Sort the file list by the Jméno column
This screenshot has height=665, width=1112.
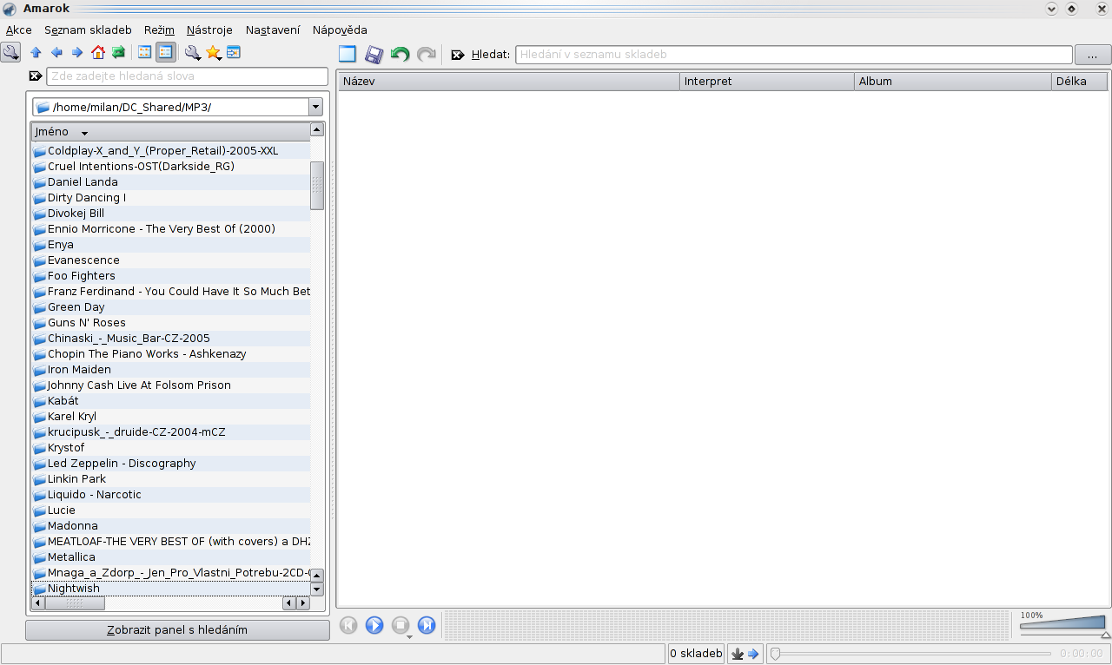[x=170, y=132]
